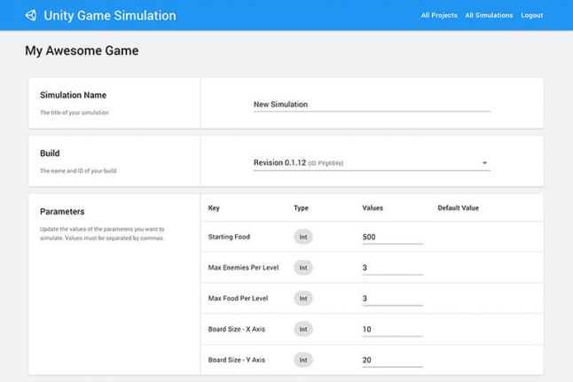Expand the Build revision dropdown arrow
Screen dimensions: 573x382
485,163
